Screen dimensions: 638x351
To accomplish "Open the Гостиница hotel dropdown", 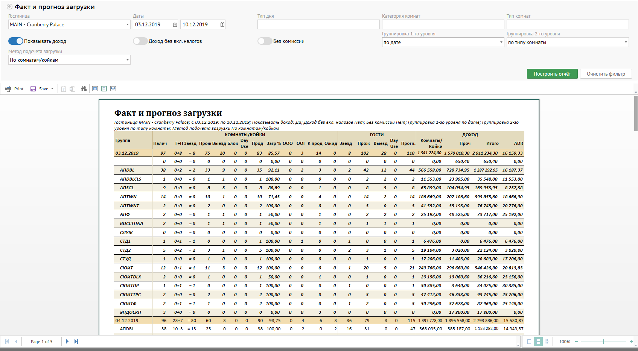I will [x=127, y=24].
